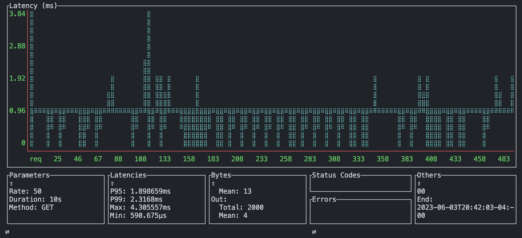This screenshot has width=522, height=238.
Task: Click the 433 x-axis label
Action: click(455, 159)
